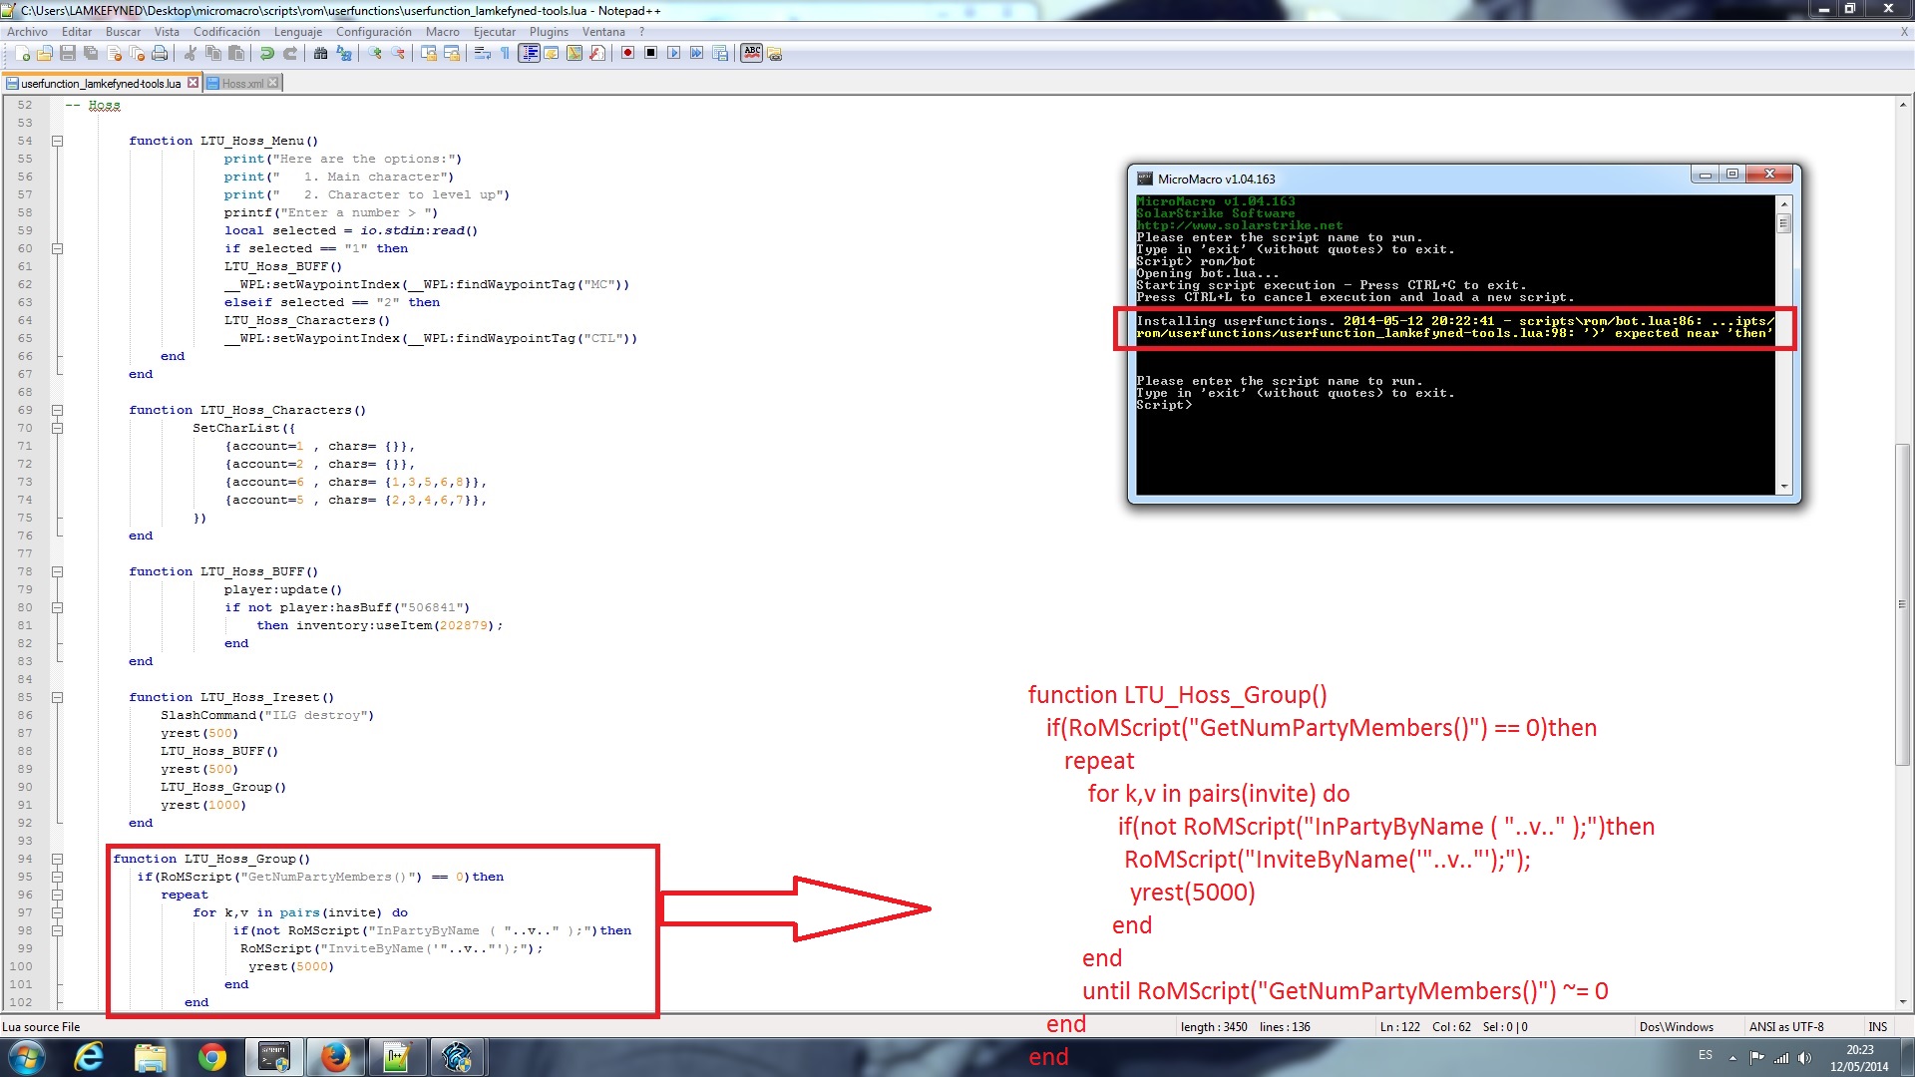Start macro recording red dot
This screenshot has height=1077, width=1915.
point(627,54)
